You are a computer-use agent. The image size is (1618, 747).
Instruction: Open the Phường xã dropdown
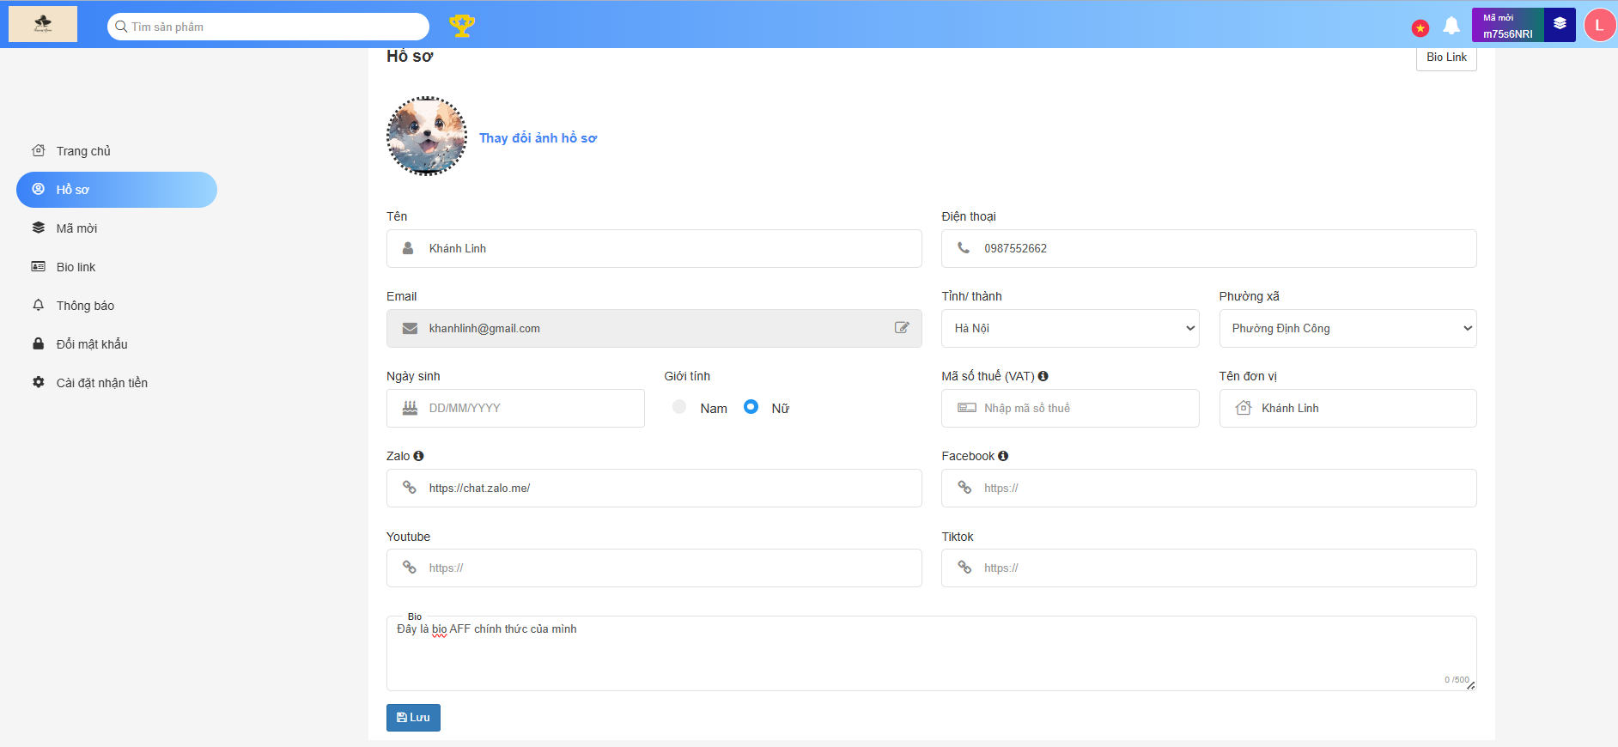pyautogui.click(x=1347, y=328)
